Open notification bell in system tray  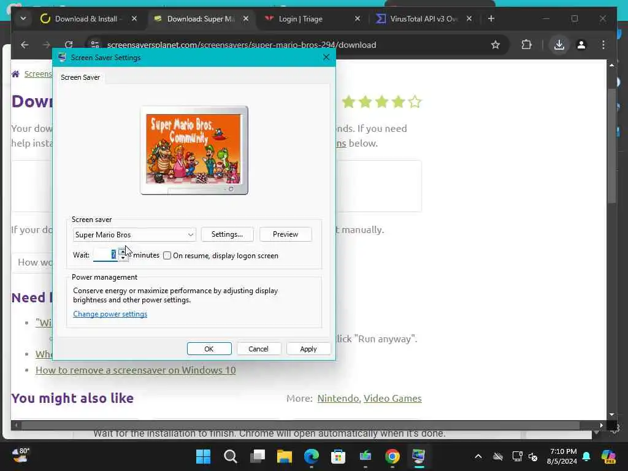(586, 456)
